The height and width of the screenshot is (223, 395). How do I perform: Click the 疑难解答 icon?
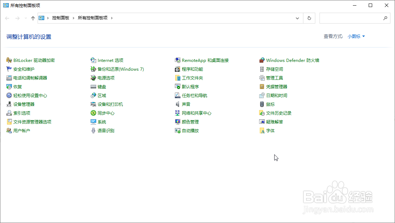pos(262,122)
